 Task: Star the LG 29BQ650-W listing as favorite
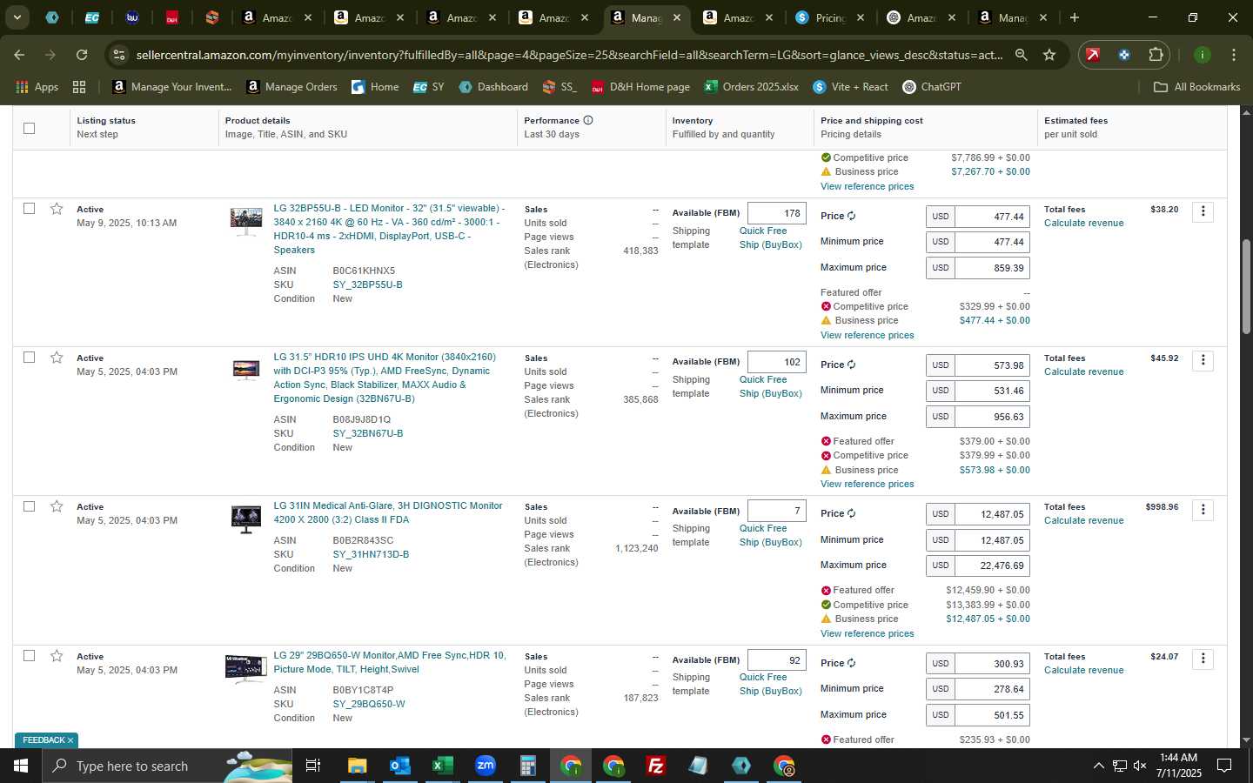(57, 656)
